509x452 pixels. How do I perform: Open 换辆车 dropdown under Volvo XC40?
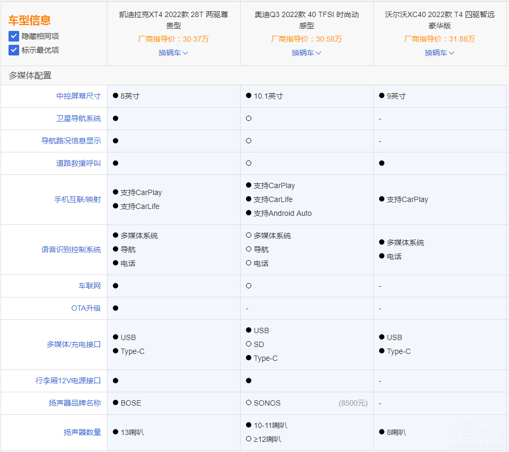tap(440, 53)
